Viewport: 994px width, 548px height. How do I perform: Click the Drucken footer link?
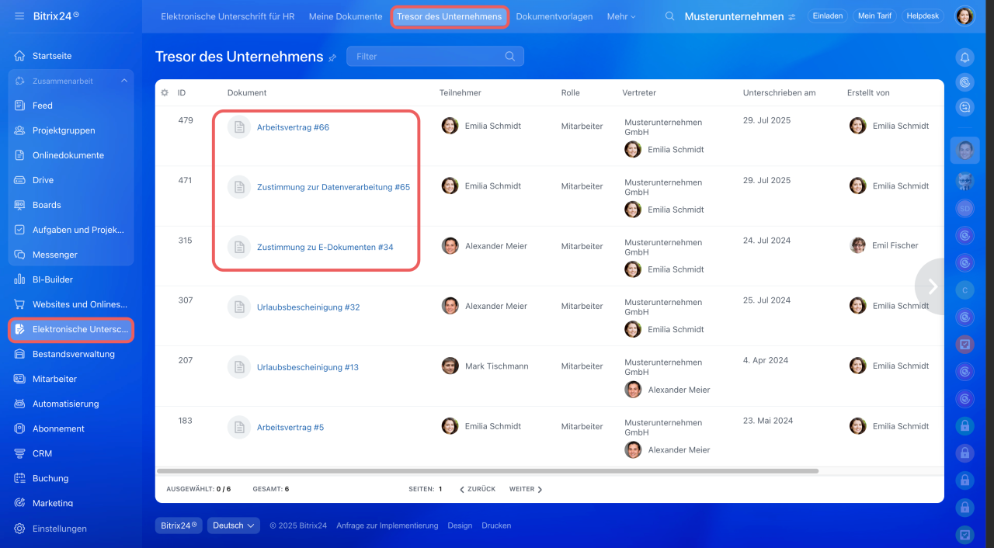click(x=496, y=525)
